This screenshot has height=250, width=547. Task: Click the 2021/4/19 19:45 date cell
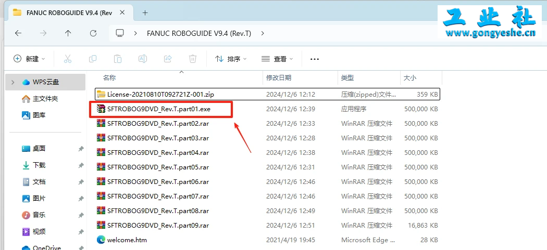pyautogui.click(x=291, y=240)
